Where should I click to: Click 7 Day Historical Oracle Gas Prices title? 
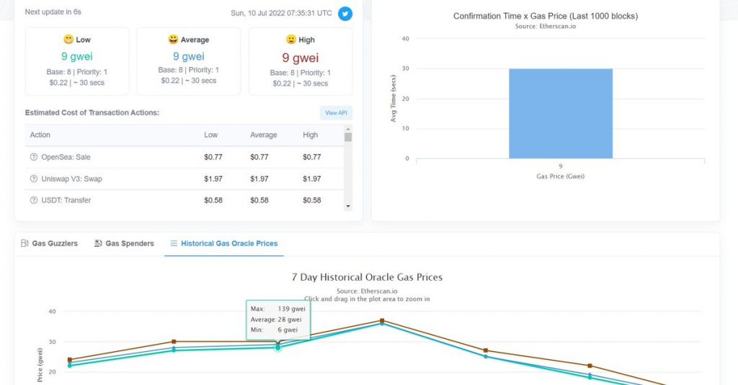point(367,277)
